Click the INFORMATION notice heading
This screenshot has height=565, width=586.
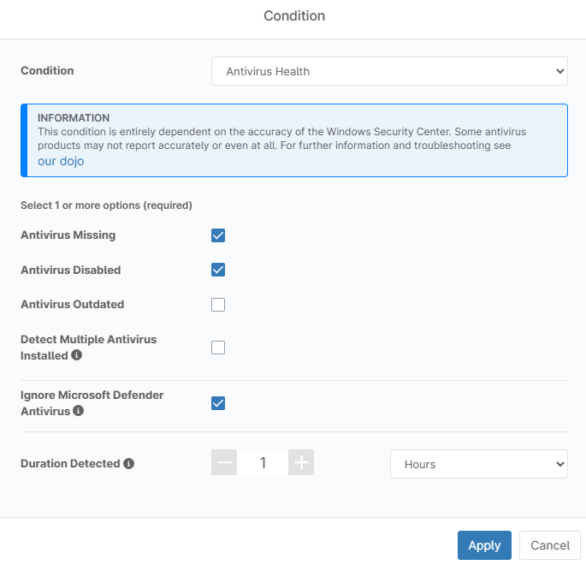(x=74, y=118)
